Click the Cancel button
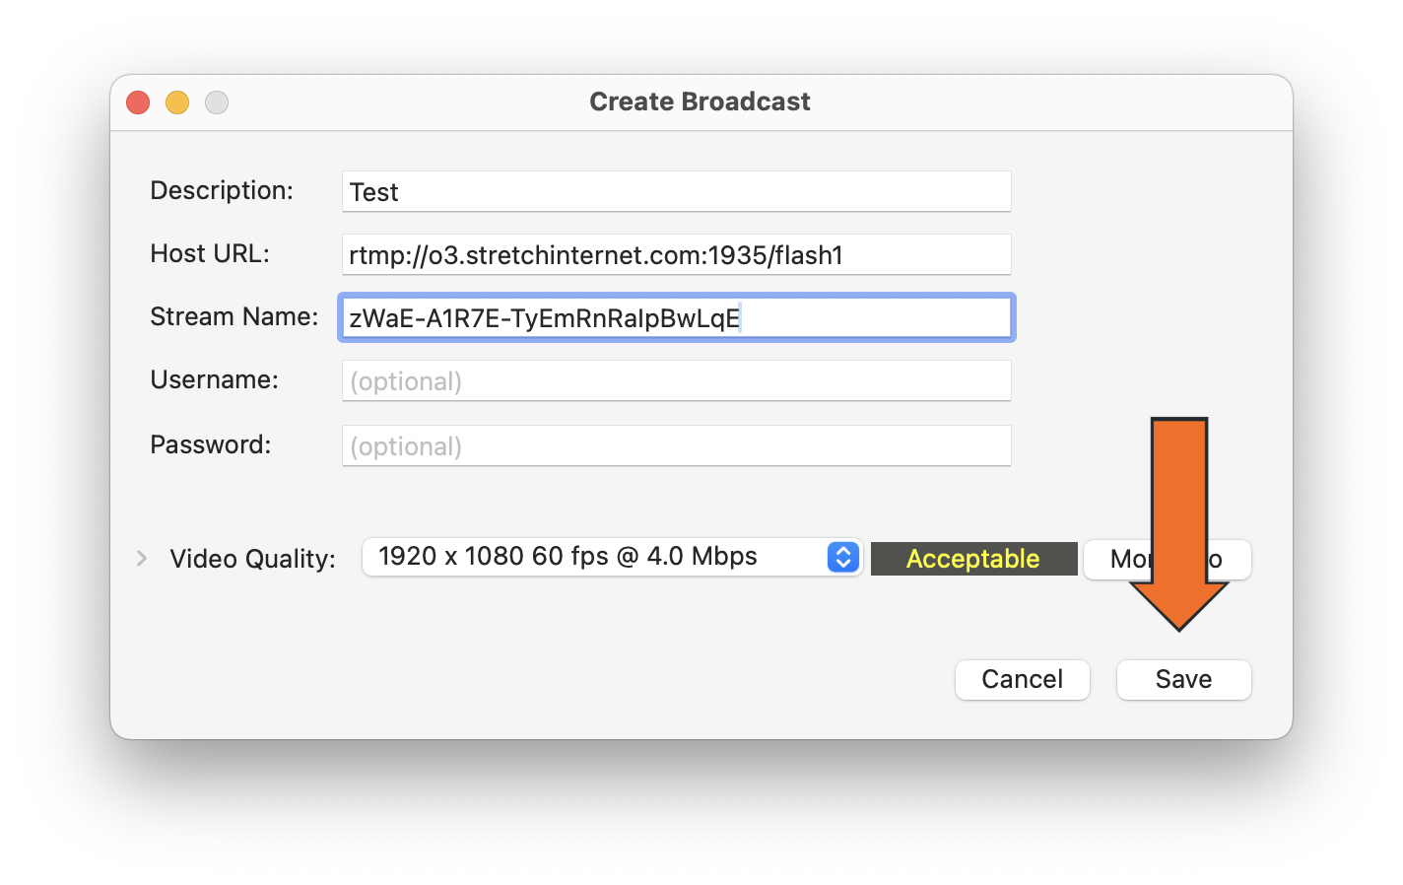The width and height of the screenshot is (1403, 885). coord(1022,679)
